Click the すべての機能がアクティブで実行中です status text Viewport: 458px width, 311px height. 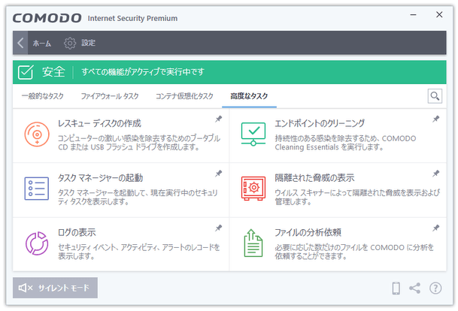(143, 72)
